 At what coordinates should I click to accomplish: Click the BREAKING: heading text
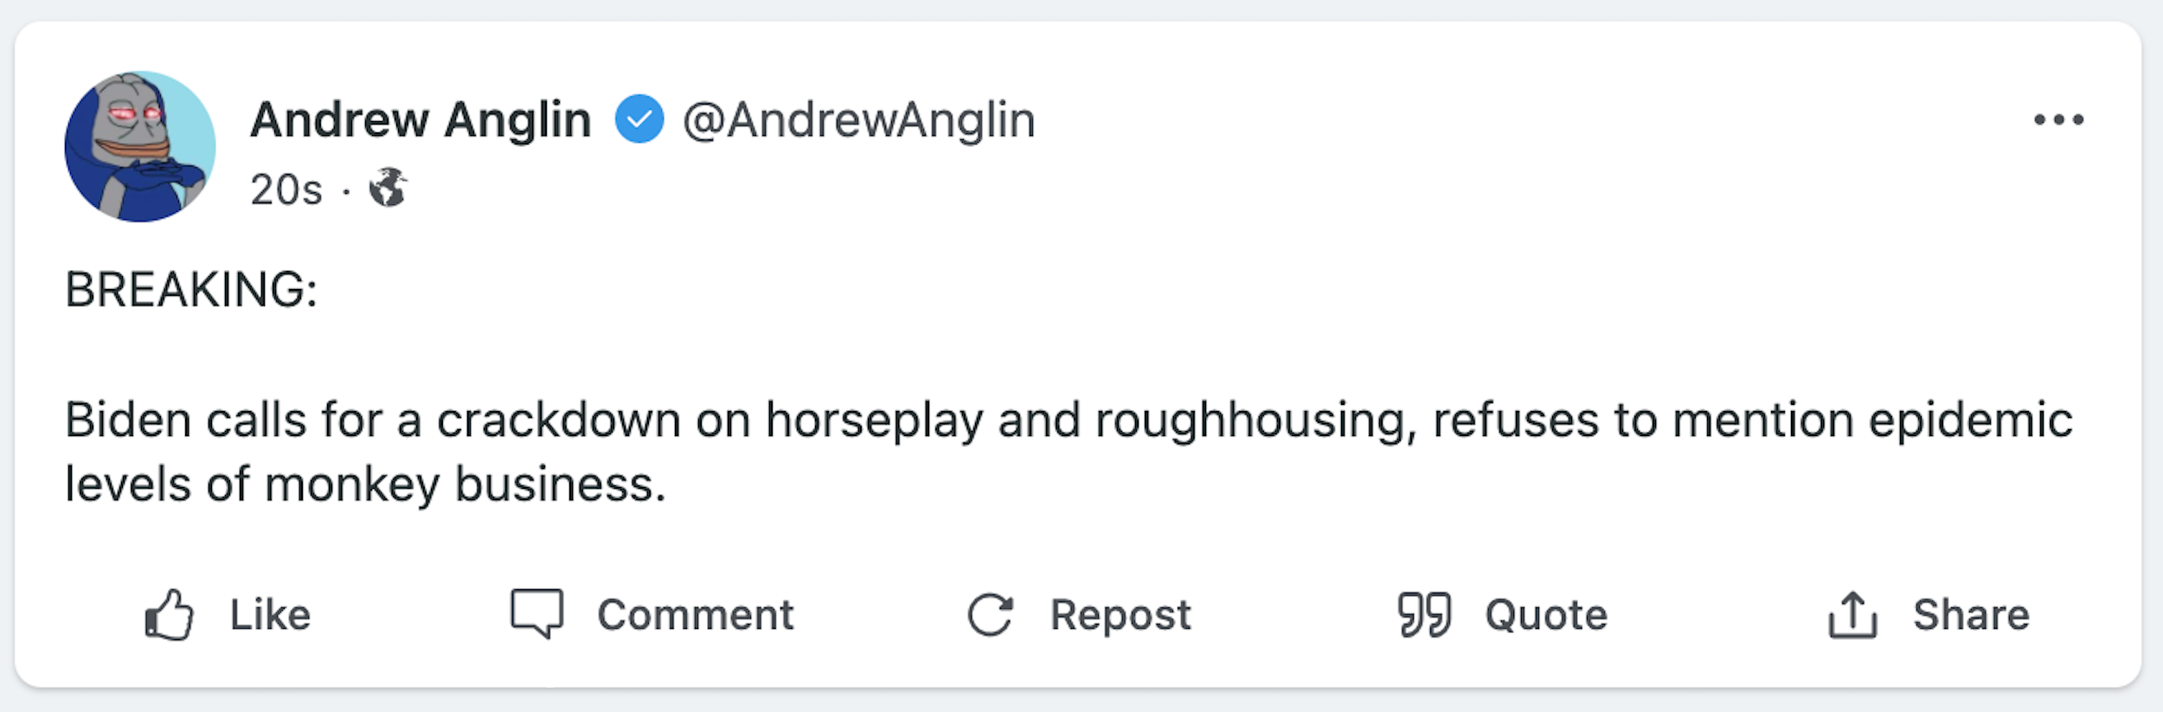pyautogui.click(x=191, y=289)
